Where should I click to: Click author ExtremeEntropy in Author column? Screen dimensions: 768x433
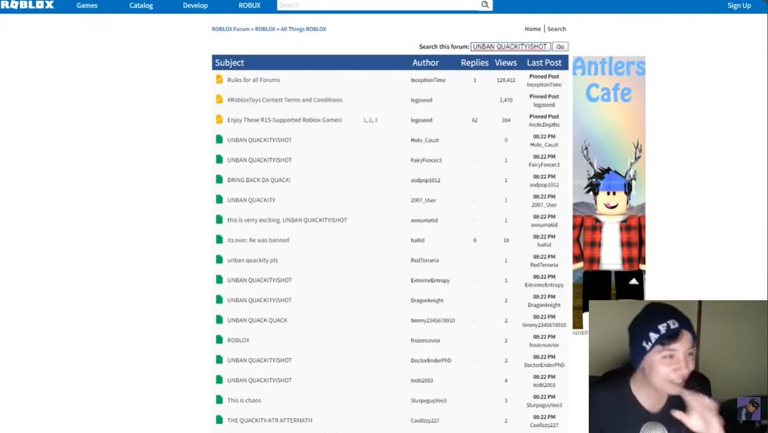coord(430,280)
